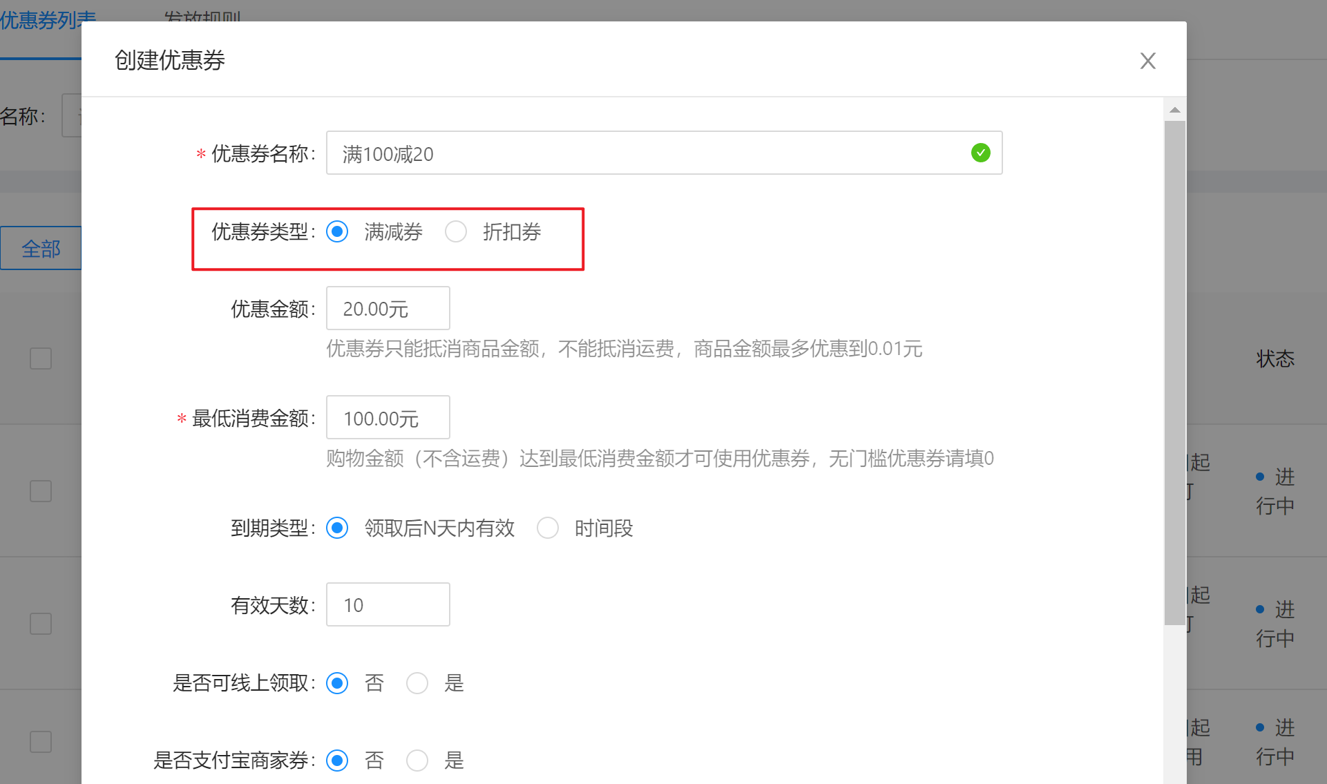1327x784 pixels.
Task: Select the 折扣券 coupon type
Action: pyautogui.click(x=456, y=232)
